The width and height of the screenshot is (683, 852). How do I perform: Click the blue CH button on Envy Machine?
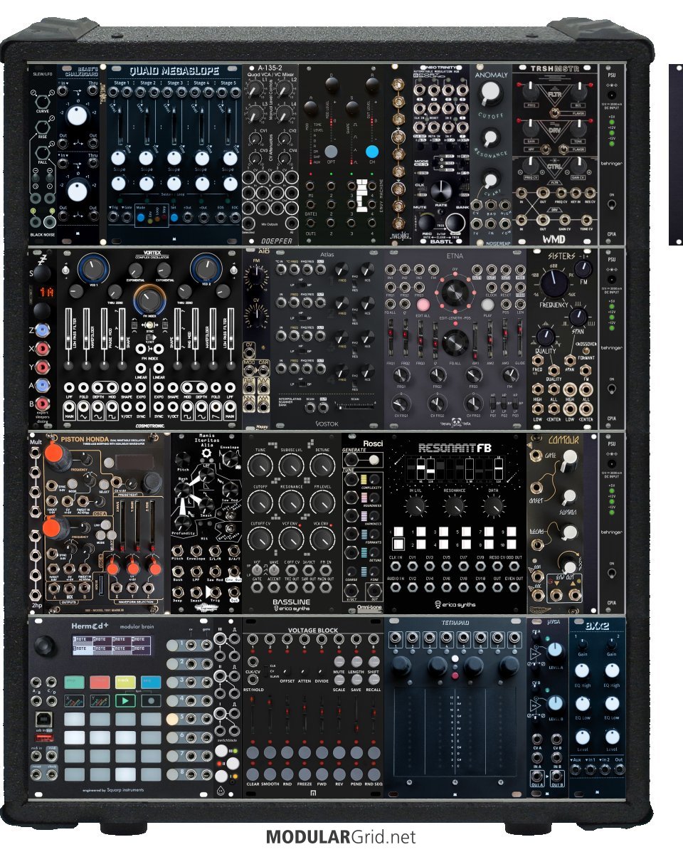[x=372, y=151]
